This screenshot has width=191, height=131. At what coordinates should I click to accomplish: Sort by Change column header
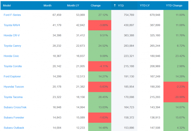[95, 5]
